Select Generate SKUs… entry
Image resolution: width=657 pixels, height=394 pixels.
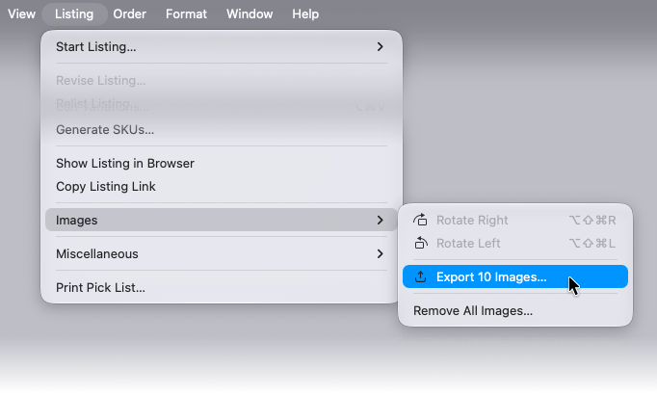[222, 129]
